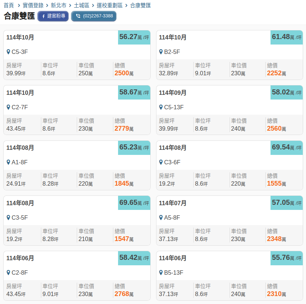Click the 2779萬 total price
Screen dimensions: 306x304
(124, 128)
